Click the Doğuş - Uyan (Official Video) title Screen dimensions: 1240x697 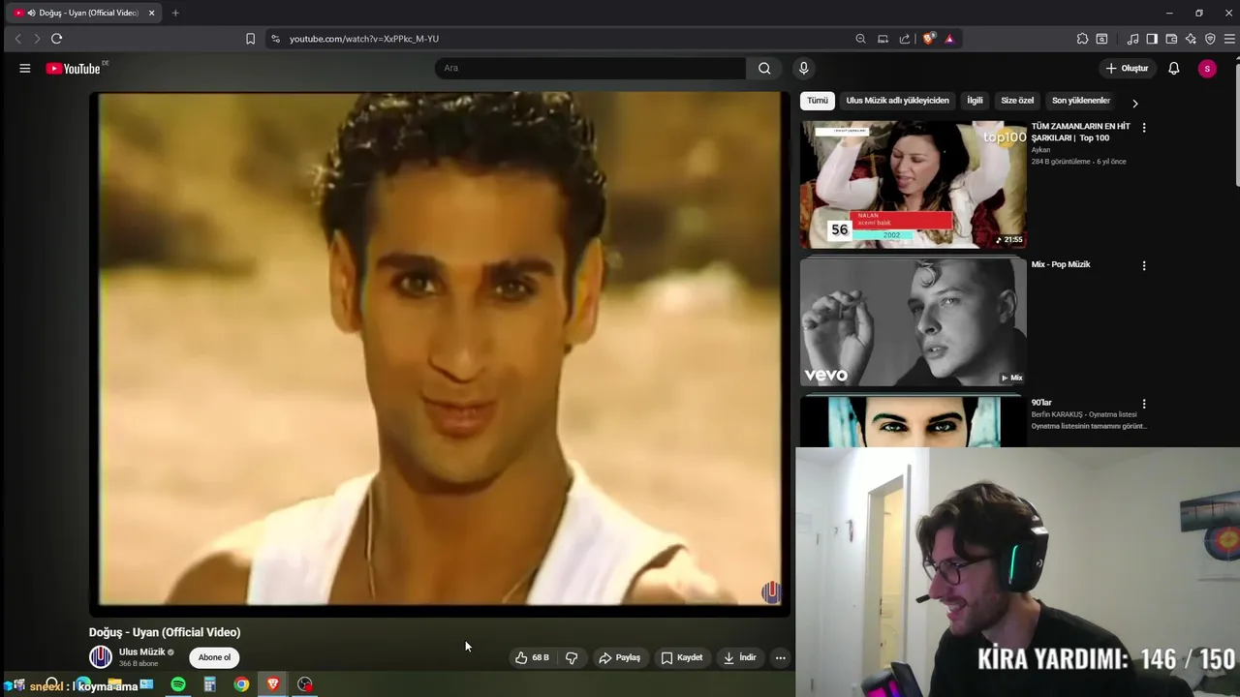point(165,632)
